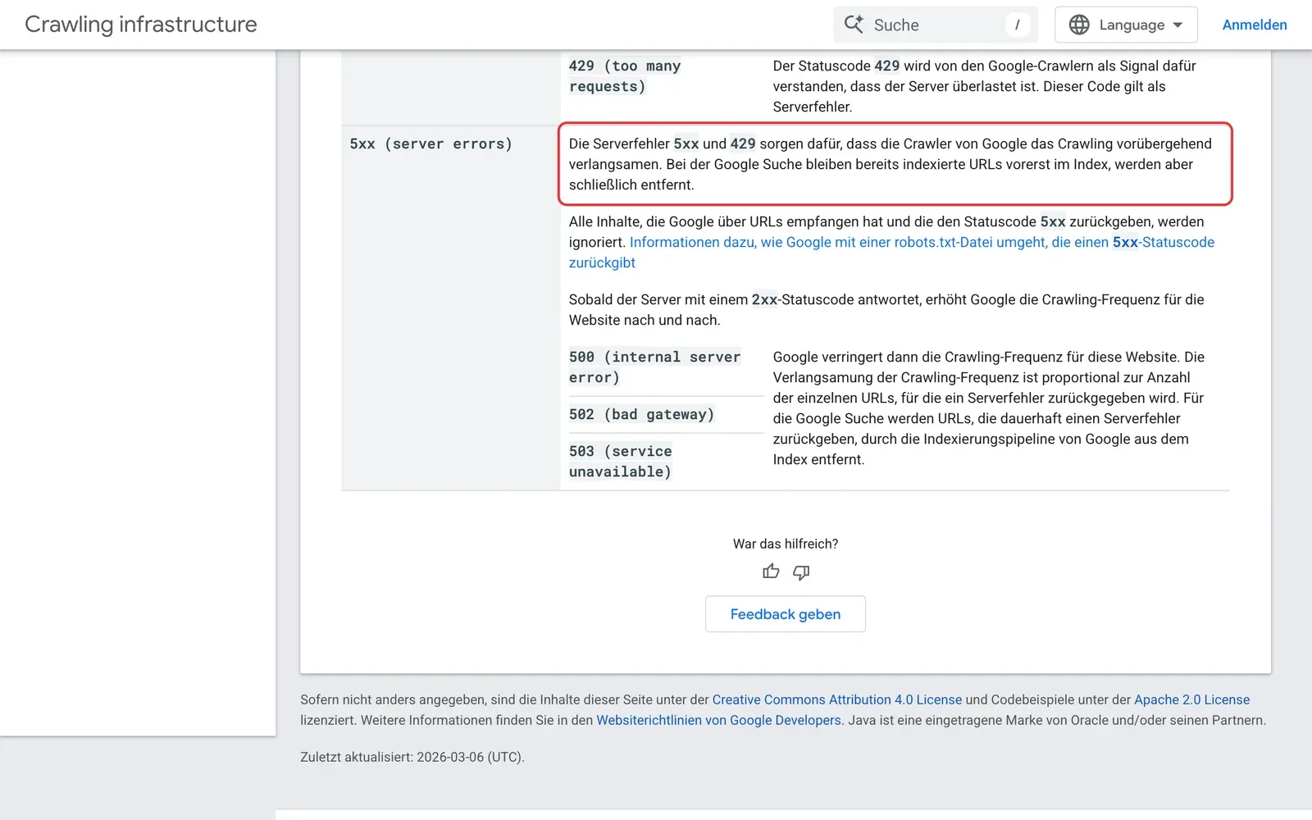Select the '5xx (server errors)' row label
Screen dimensions: 1312x820
point(431,143)
